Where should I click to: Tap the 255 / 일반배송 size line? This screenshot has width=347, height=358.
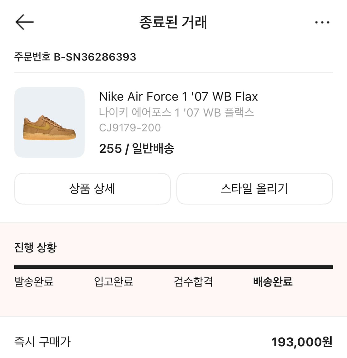137,149
